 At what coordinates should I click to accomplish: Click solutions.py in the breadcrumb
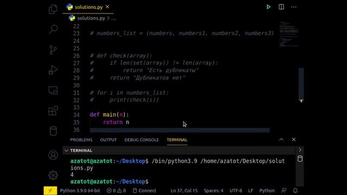click(x=91, y=18)
